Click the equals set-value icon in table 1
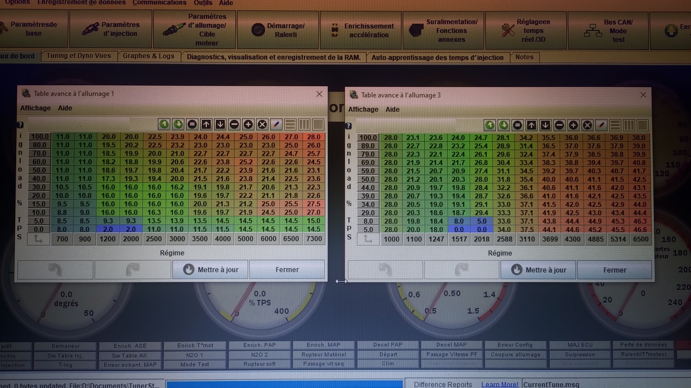This screenshot has height=388, width=691. click(192, 124)
